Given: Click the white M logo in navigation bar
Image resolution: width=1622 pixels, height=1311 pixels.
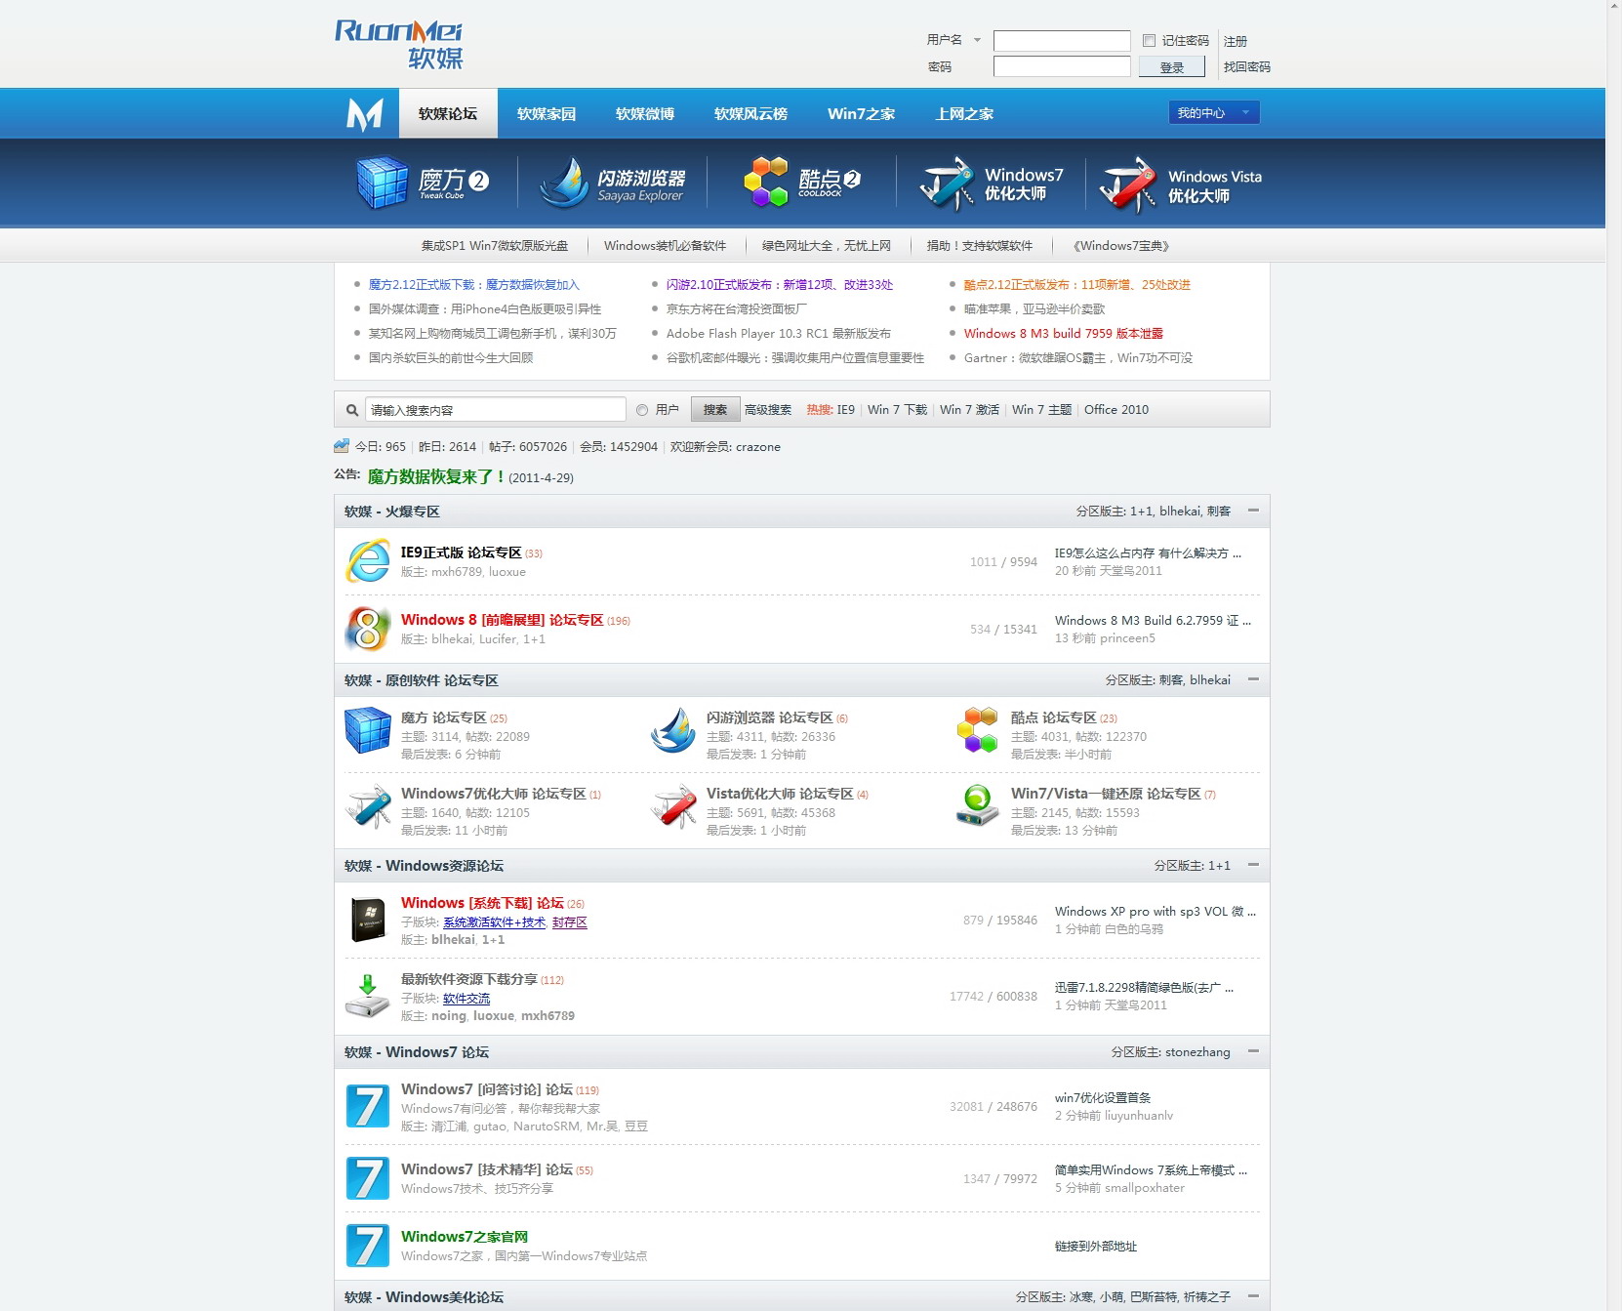Looking at the screenshot, I should pyautogui.click(x=365, y=114).
